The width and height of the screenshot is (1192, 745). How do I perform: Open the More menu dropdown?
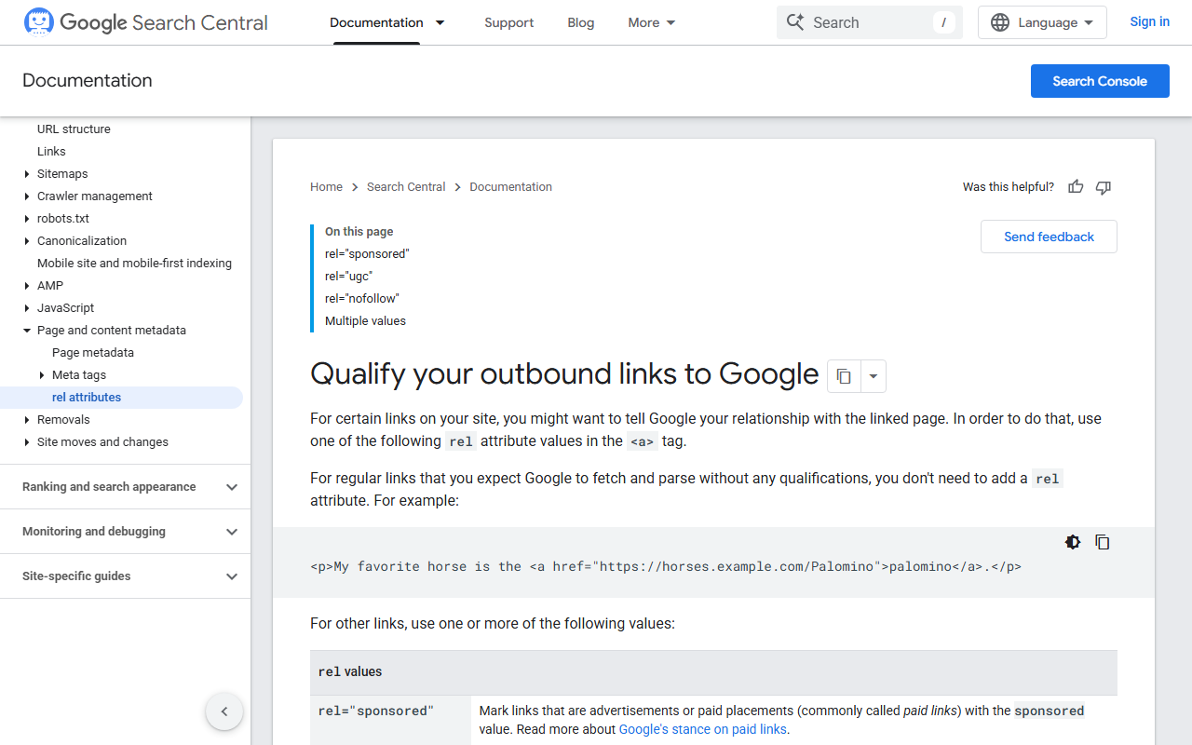pos(652,22)
